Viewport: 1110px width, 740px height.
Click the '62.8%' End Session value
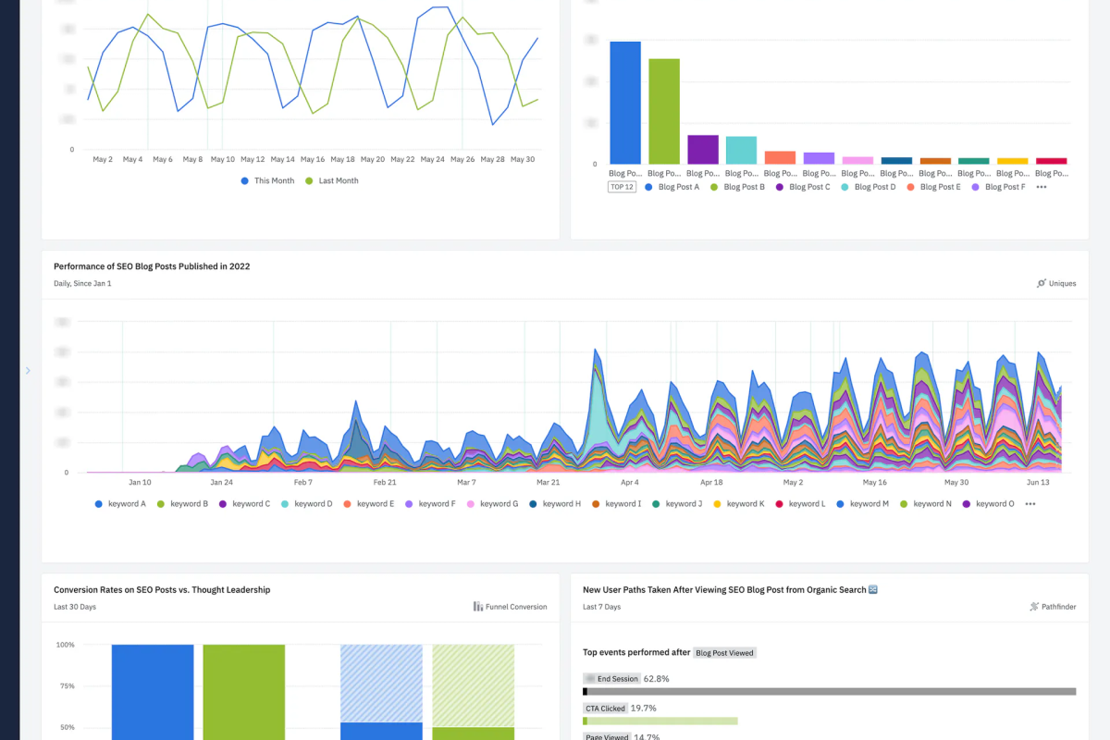[x=657, y=679]
